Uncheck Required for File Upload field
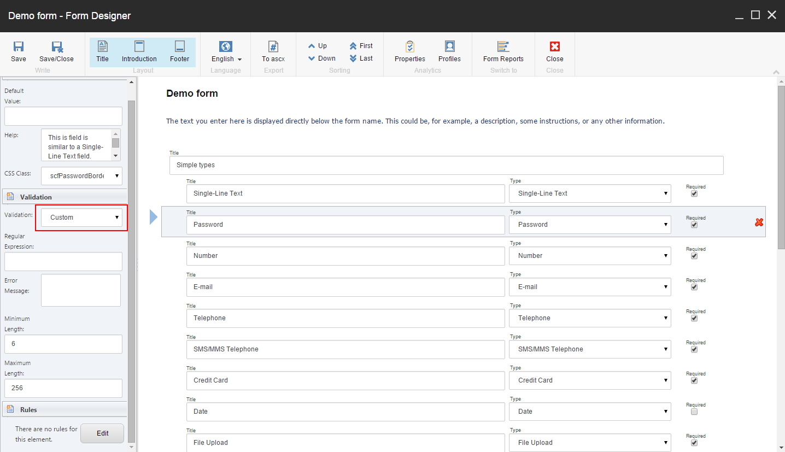Image resolution: width=785 pixels, height=452 pixels. coord(694,443)
